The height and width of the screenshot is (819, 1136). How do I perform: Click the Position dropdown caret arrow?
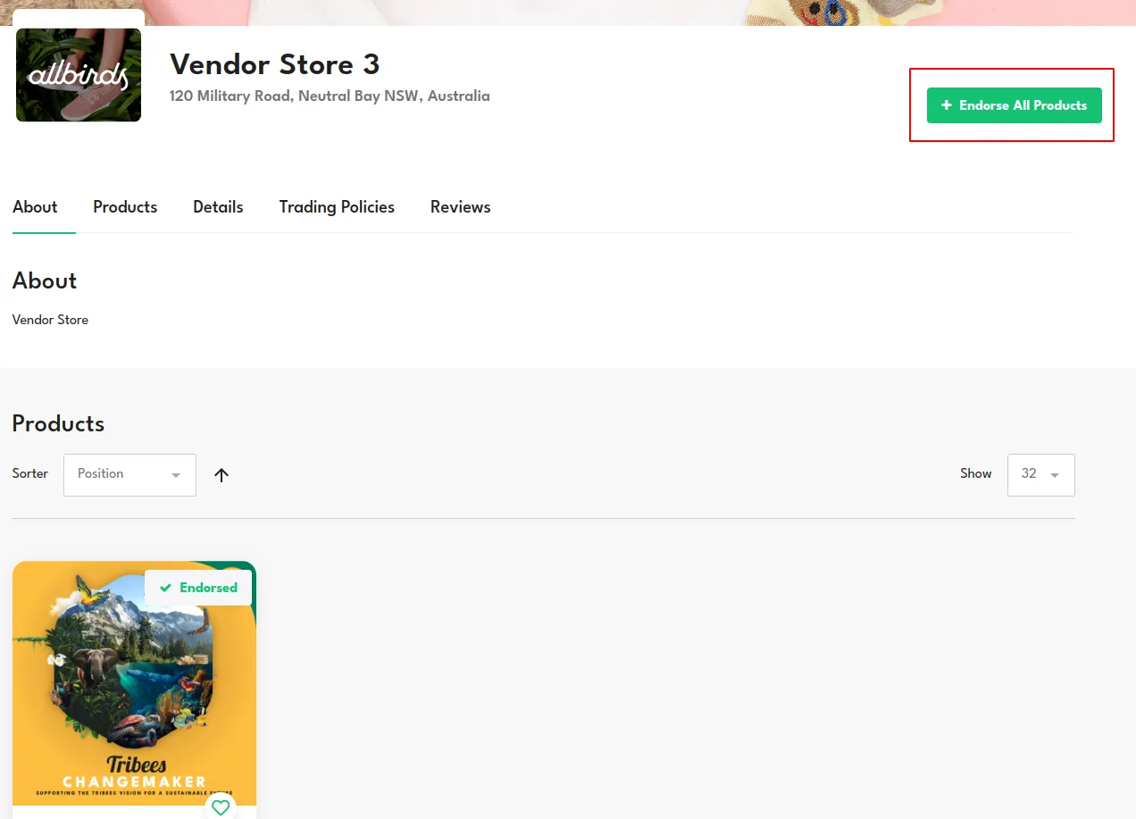click(x=176, y=475)
